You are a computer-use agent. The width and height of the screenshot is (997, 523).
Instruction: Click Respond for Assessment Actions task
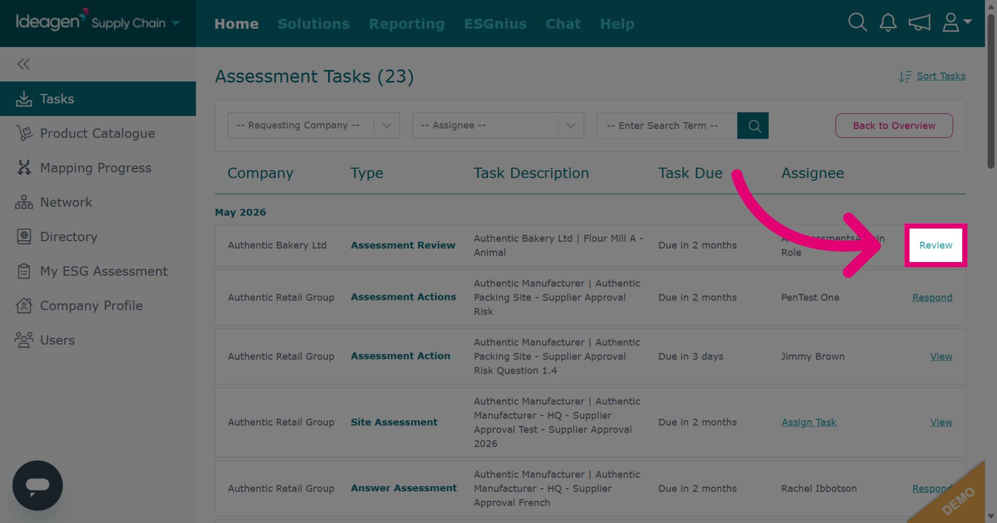[x=932, y=297]
